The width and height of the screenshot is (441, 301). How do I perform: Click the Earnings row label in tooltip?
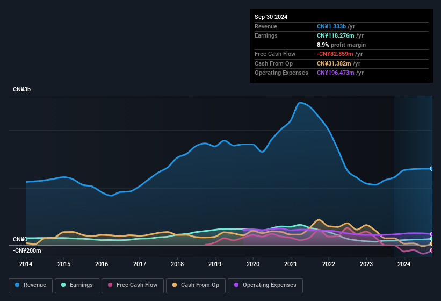[x=266, y=35]
